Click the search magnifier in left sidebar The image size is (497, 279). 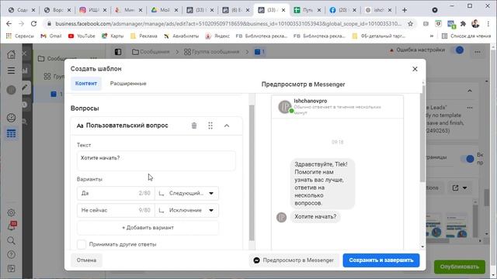coord(11,241)
